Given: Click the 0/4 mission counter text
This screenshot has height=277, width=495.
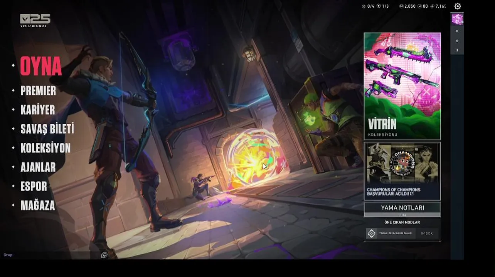Looking at the screenshot, I should click(x=371, y=6).
